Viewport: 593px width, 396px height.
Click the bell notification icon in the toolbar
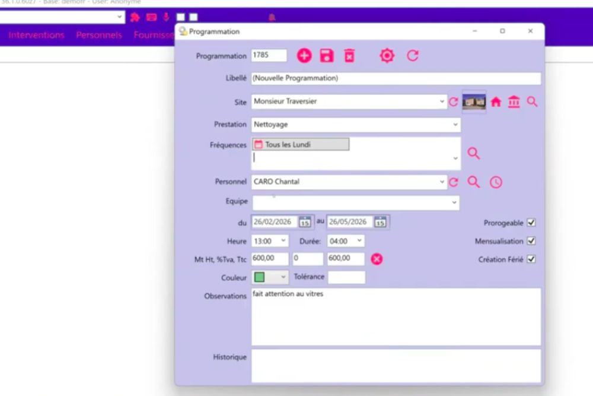coord(272,17)
